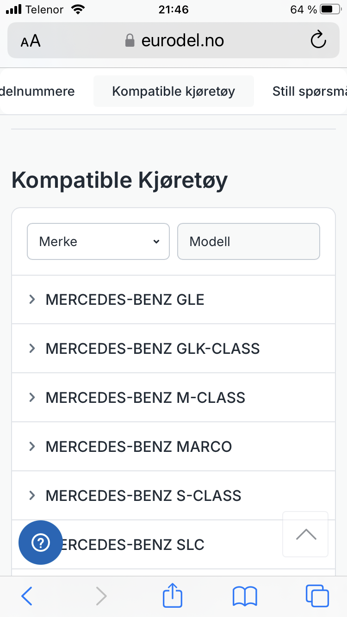
Task: Open the Merke dropdown
Action: pos(98,241)
